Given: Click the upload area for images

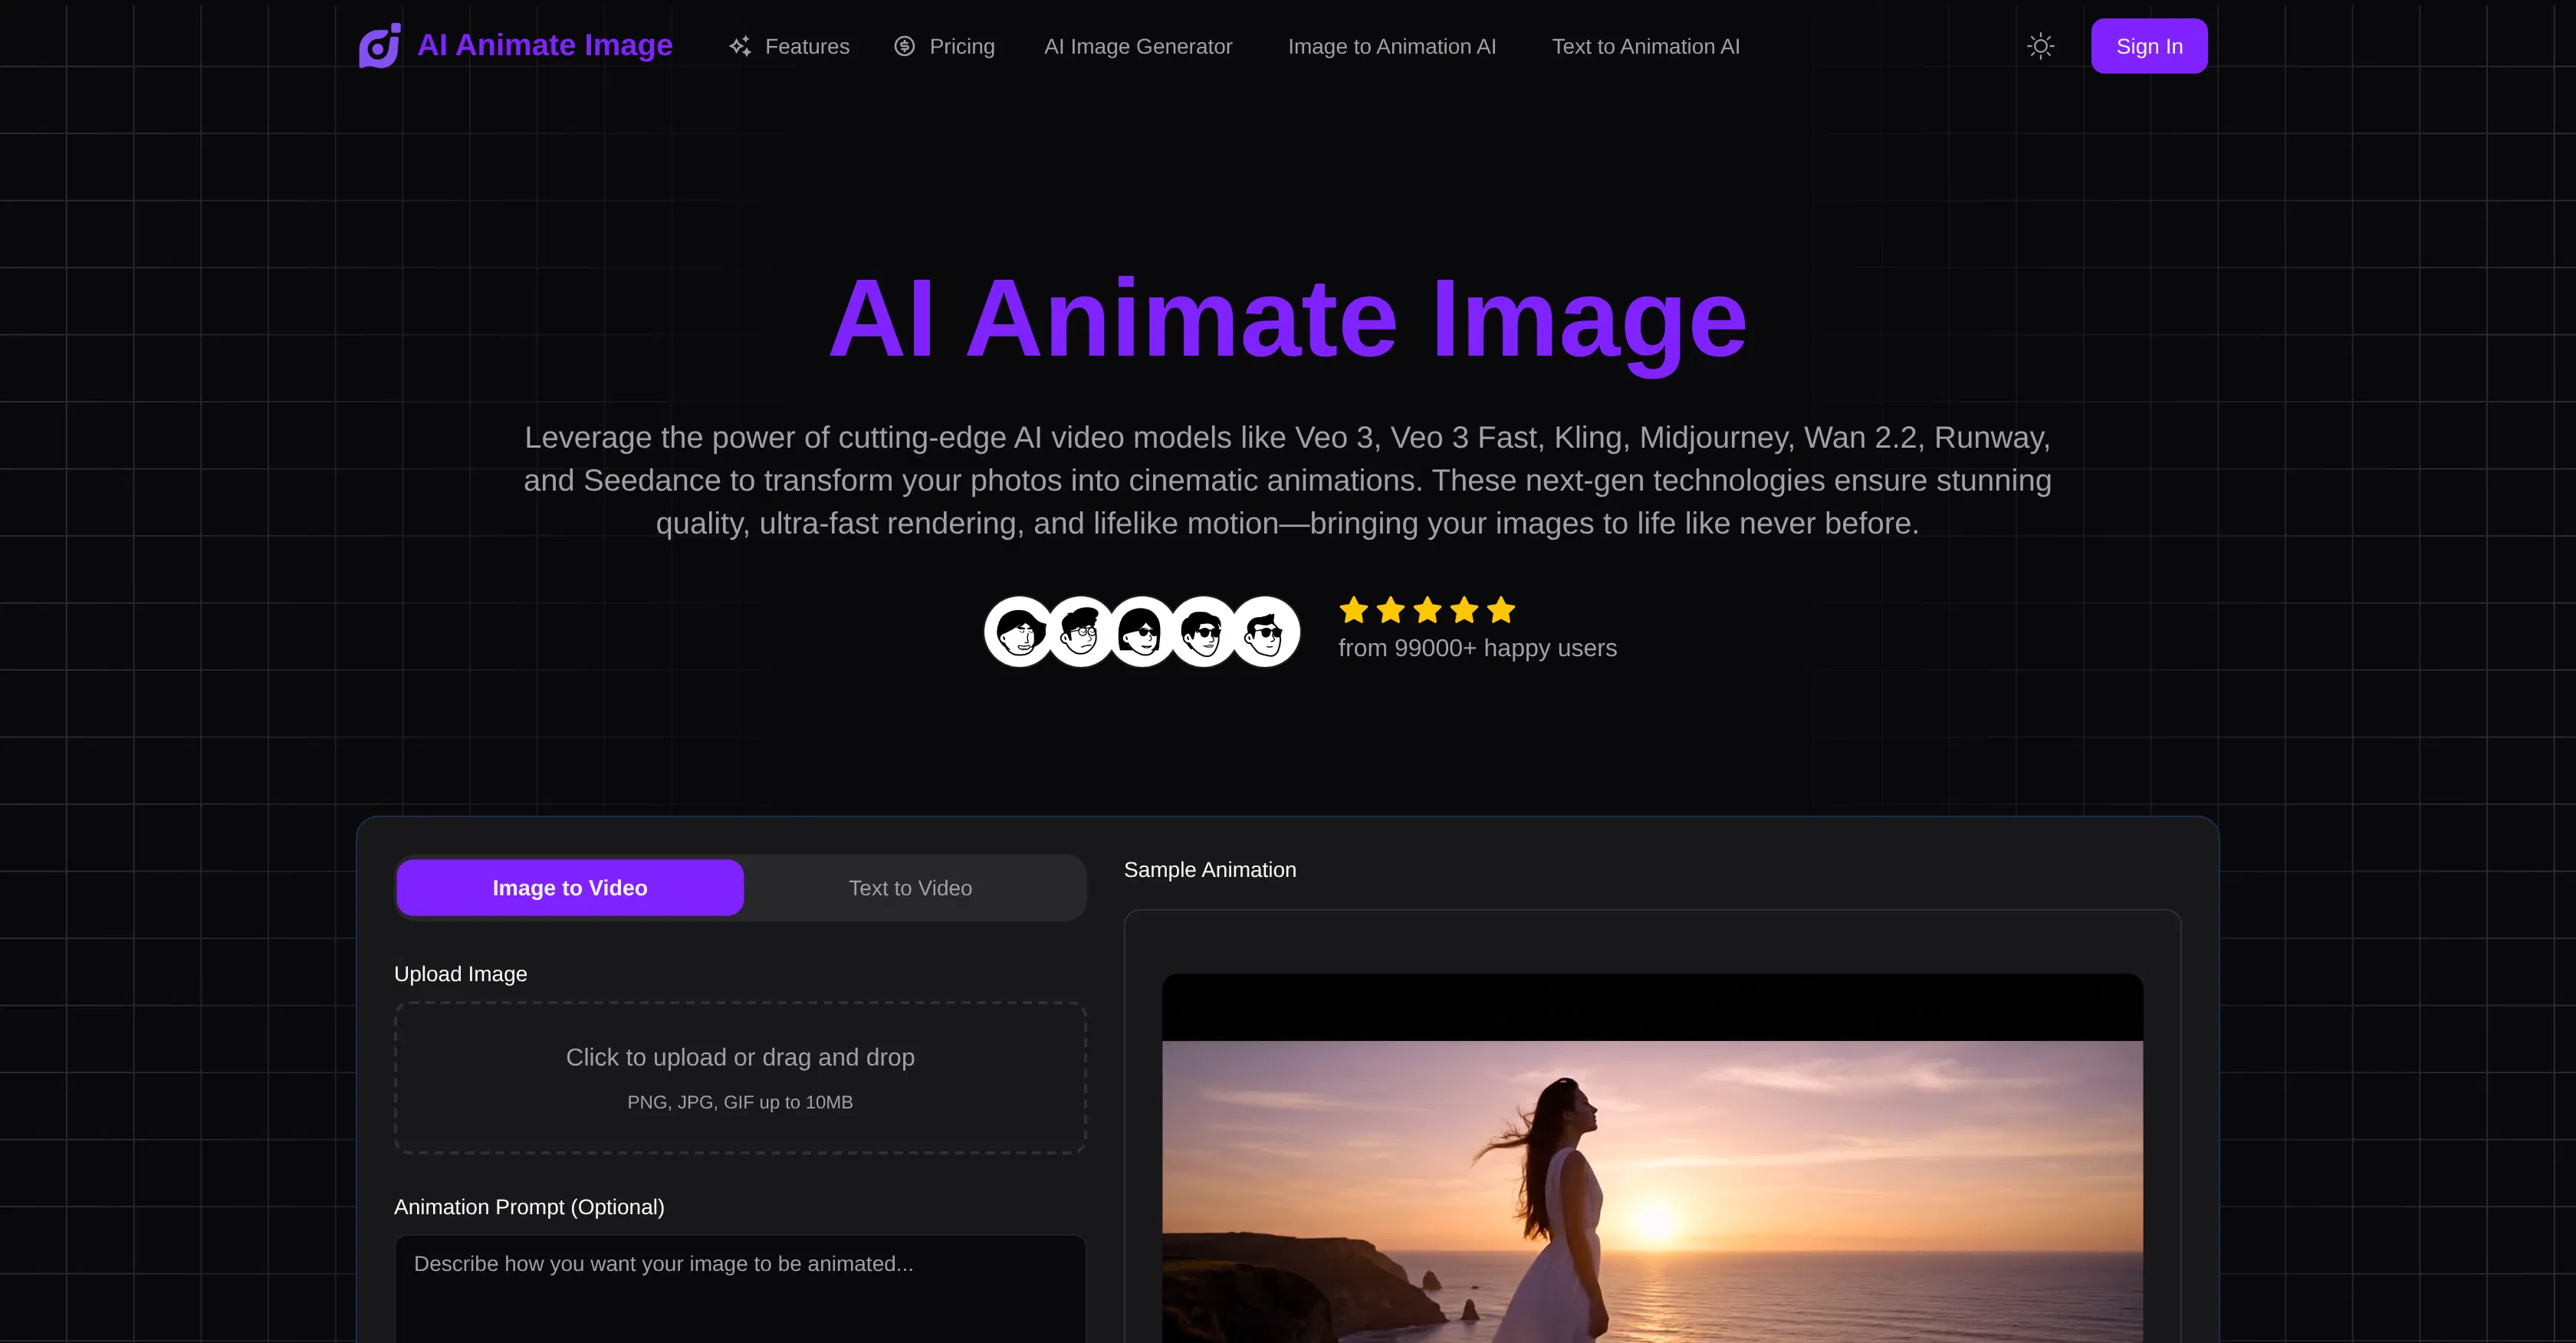Looking at the screenshot, I should (x=739, y=1077).
